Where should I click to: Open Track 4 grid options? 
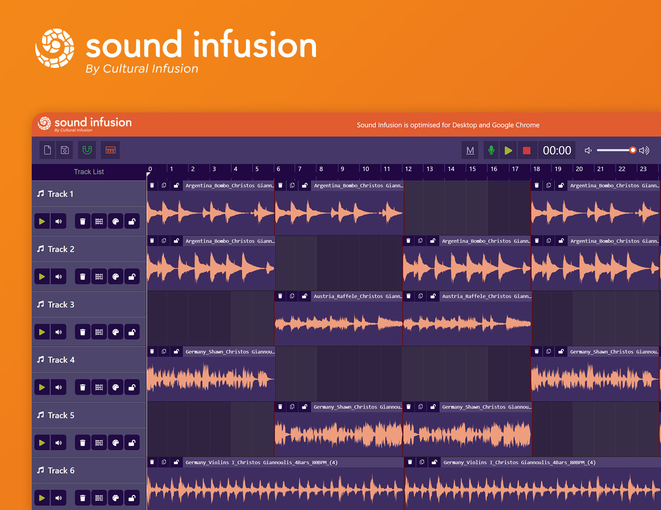[99, 387]
